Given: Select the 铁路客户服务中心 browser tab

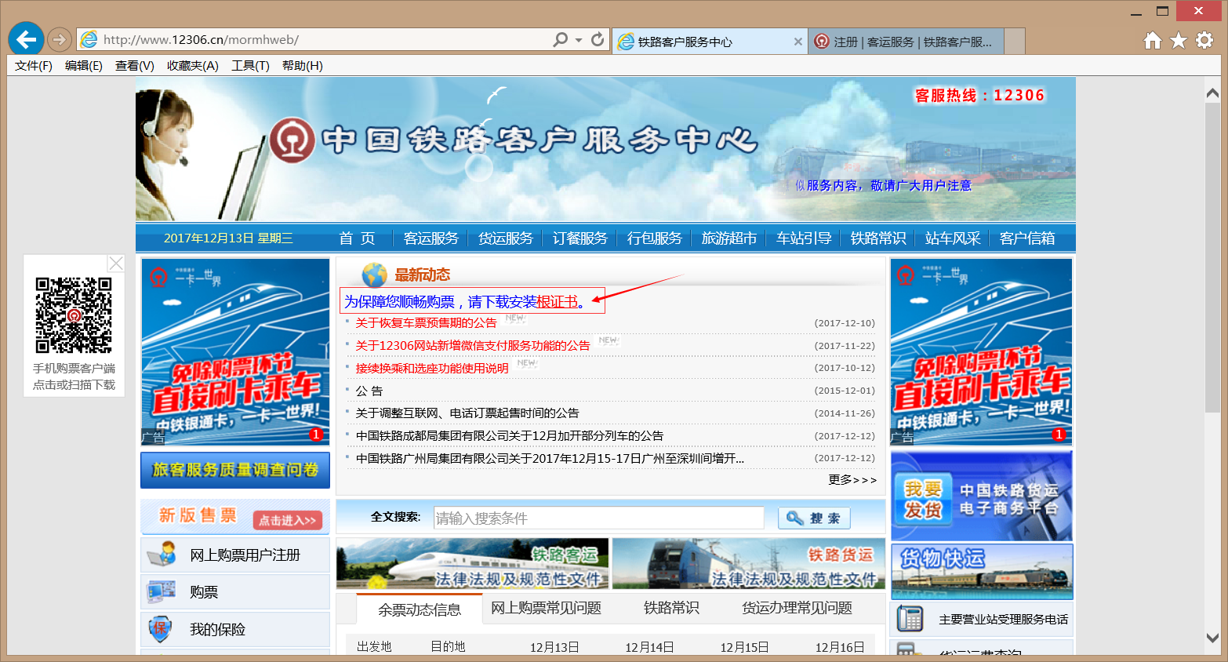Looking at the screenshot, I should pos(710,42).
